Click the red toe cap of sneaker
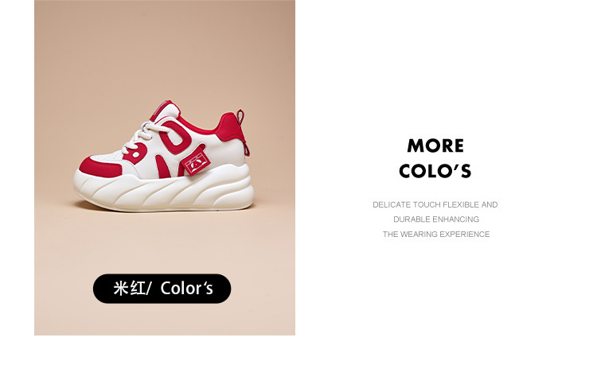597x392 pixels. (x=99, y=167)
